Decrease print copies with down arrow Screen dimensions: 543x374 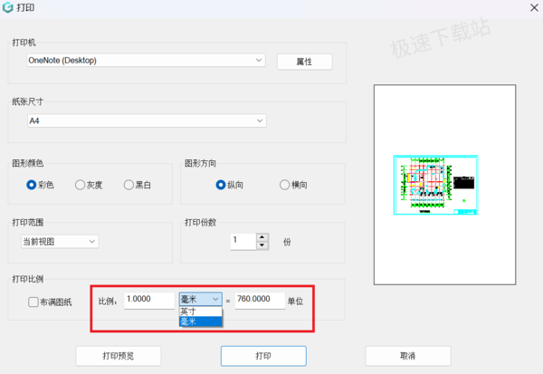tap(262, 245)
